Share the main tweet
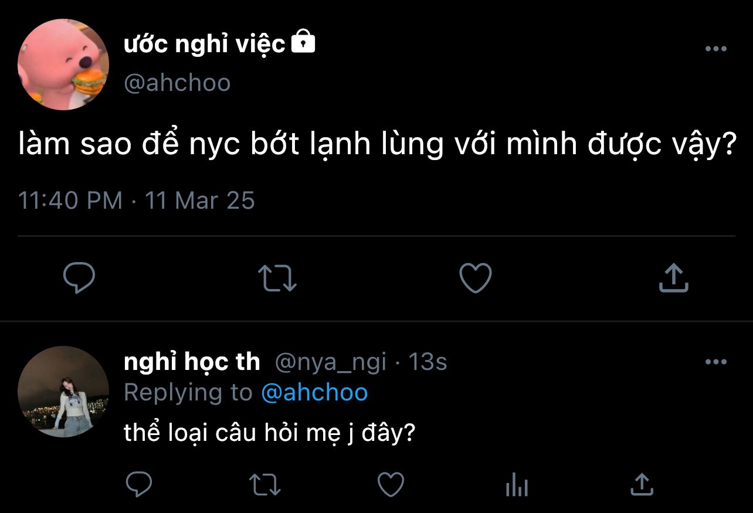The image size is (753, 513). pyautogui.click(x=673, y=278)
